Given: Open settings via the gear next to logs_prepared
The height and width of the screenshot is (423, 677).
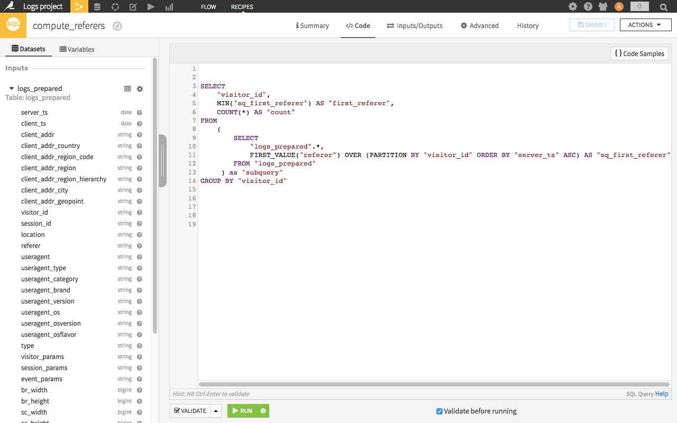Looking at the screenshot, I should tap(139, 88).
